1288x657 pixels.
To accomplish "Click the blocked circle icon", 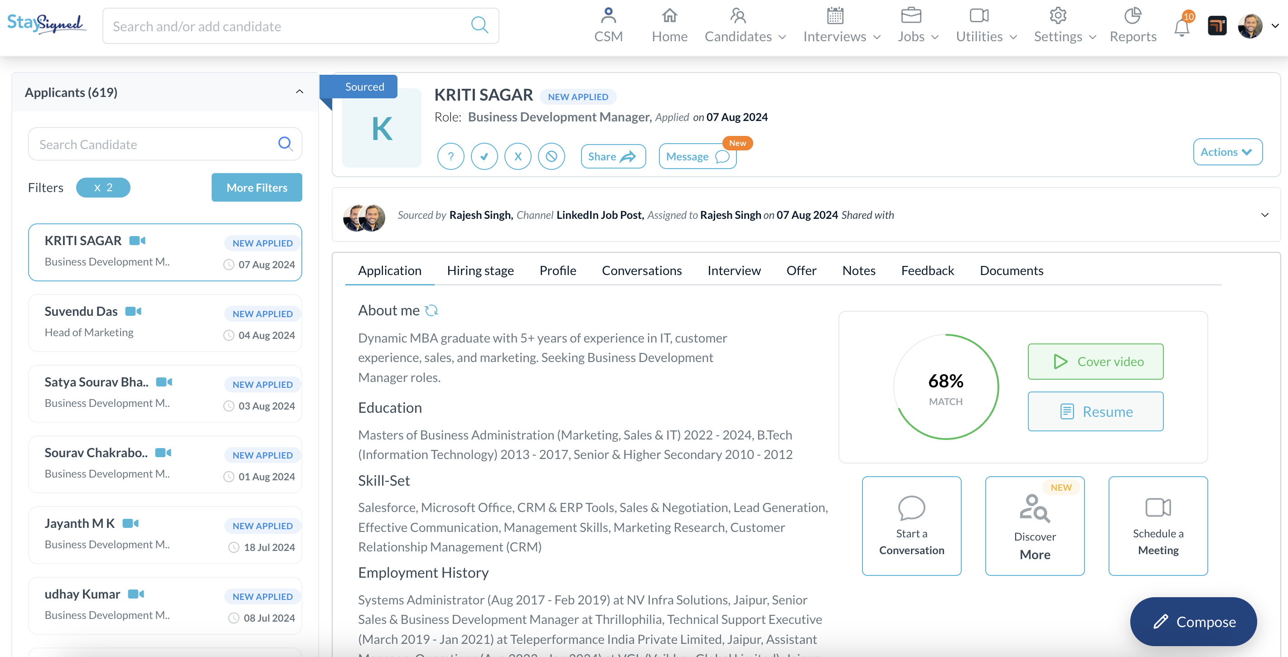I will [x=551, y=156].
